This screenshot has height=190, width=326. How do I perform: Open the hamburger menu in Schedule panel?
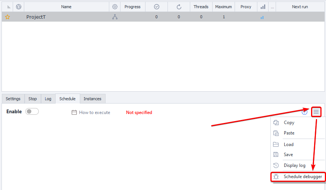pyautogui.click(x=316, y=112)
